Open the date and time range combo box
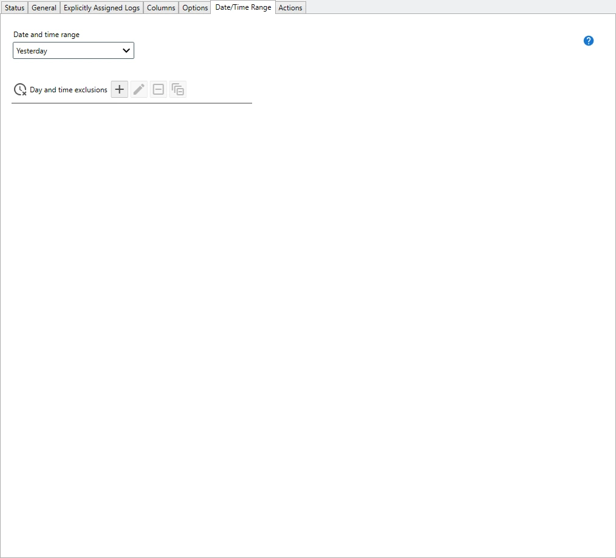Screen dimensions: 616x558 (x=73, y=50)
